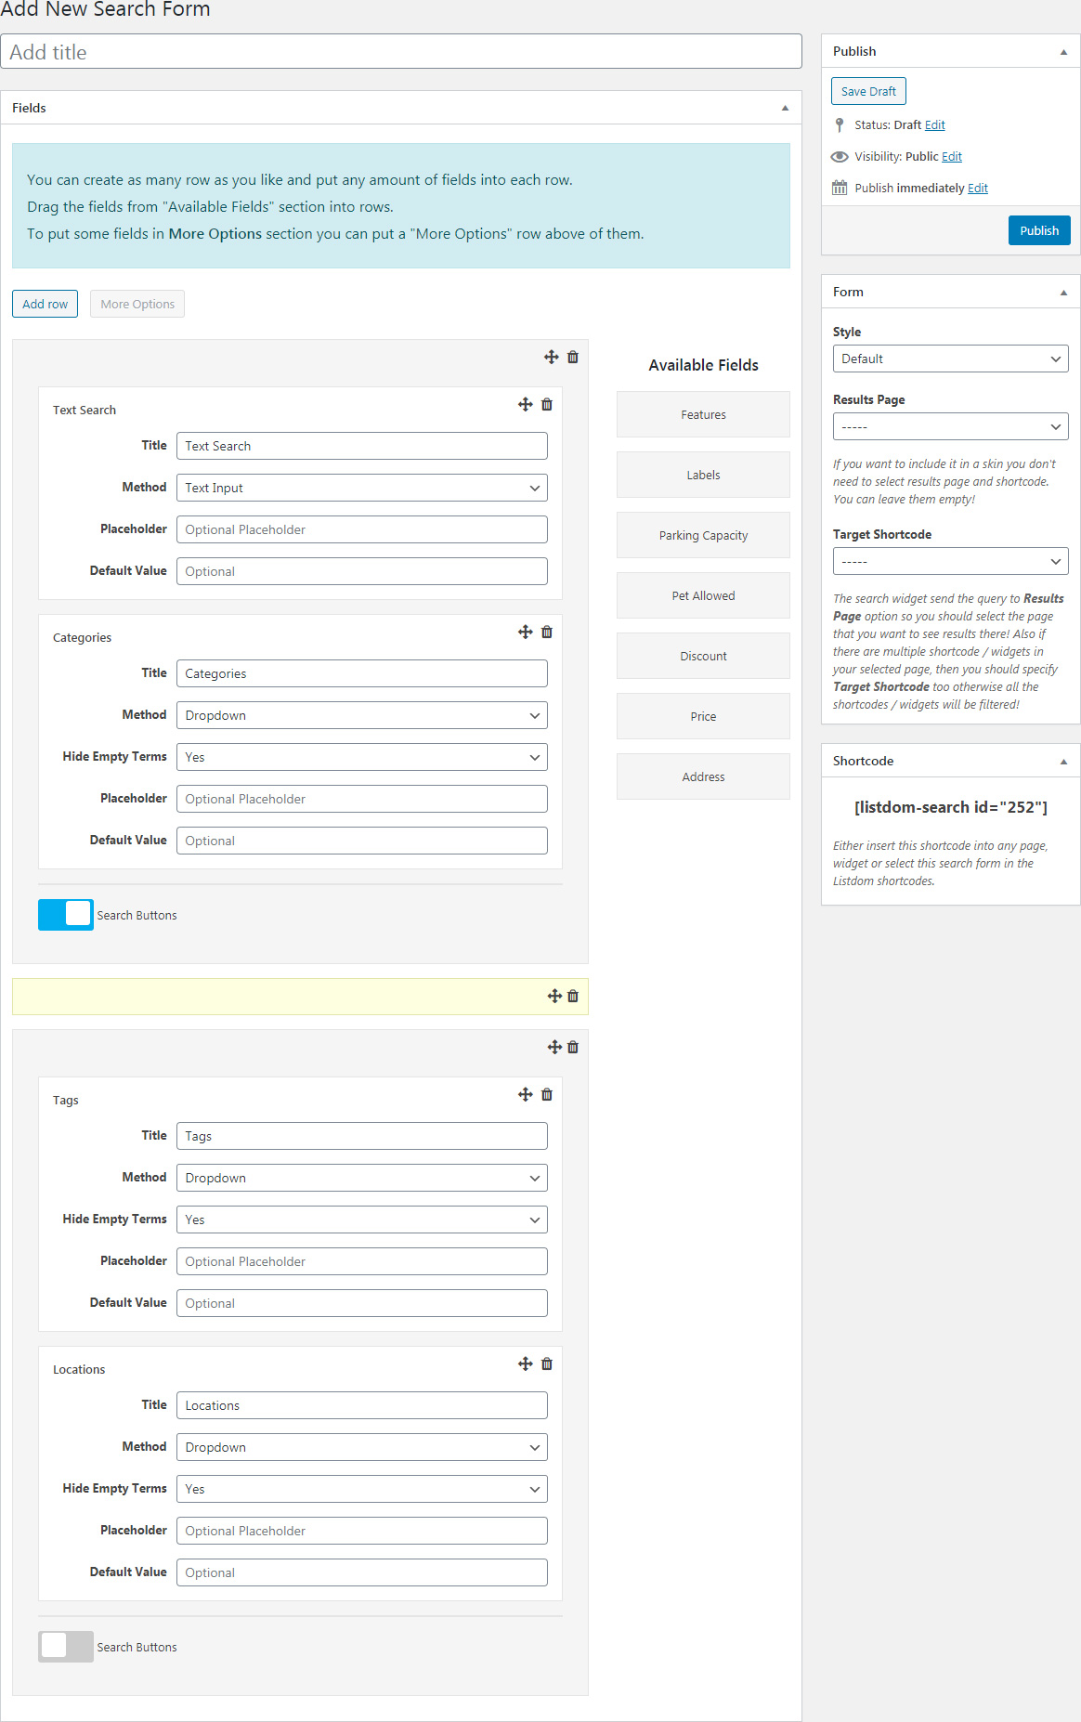
Task: Open the Locations Method dropdown
Action: point(362,1447)
